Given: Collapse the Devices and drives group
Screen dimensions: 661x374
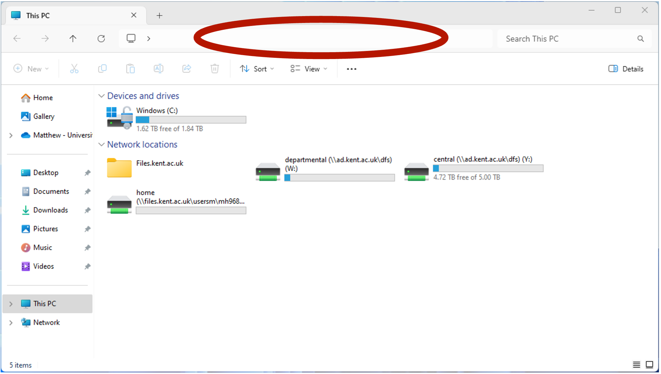Looking at the screenshot, I should point(102,96).
